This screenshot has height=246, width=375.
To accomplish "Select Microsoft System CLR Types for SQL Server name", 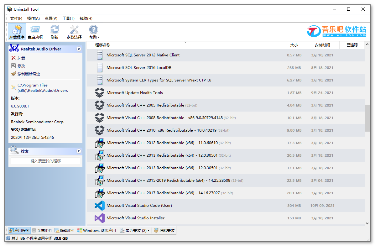I will coord(159,80).
